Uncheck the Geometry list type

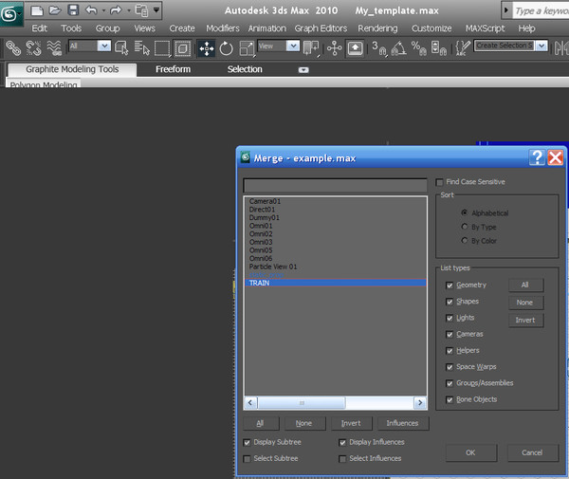(450, 286)
